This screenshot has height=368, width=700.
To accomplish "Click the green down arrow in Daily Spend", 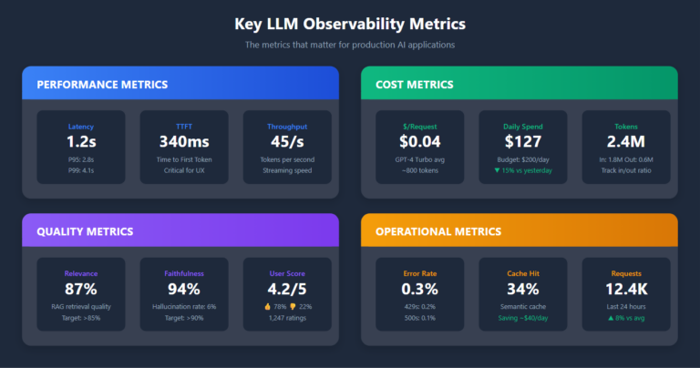I will click(x=493, y=170).
